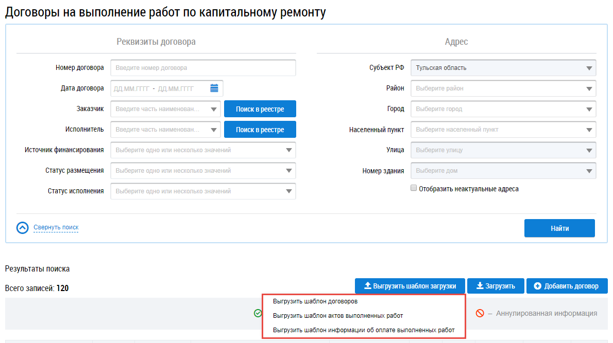Click Выгрузить шаблон загрузки button
The height and width of the screenshot is (343, 613).
(x=410, y=286)
